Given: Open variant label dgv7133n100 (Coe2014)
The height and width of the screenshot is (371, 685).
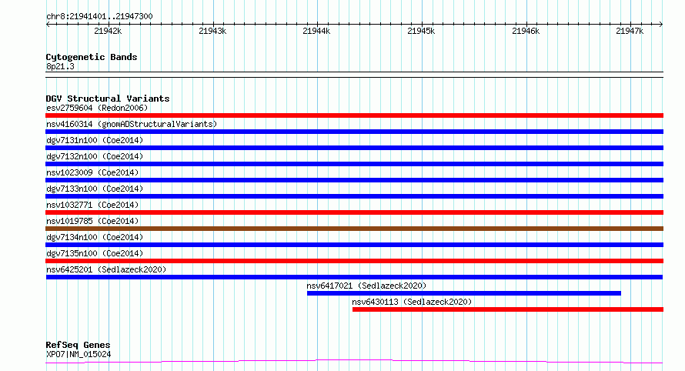Looking at the screenshot, I should point(95,189).
